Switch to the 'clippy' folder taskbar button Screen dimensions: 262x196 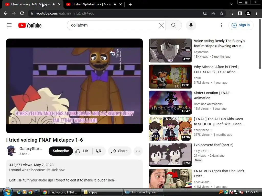click(102, 192)
